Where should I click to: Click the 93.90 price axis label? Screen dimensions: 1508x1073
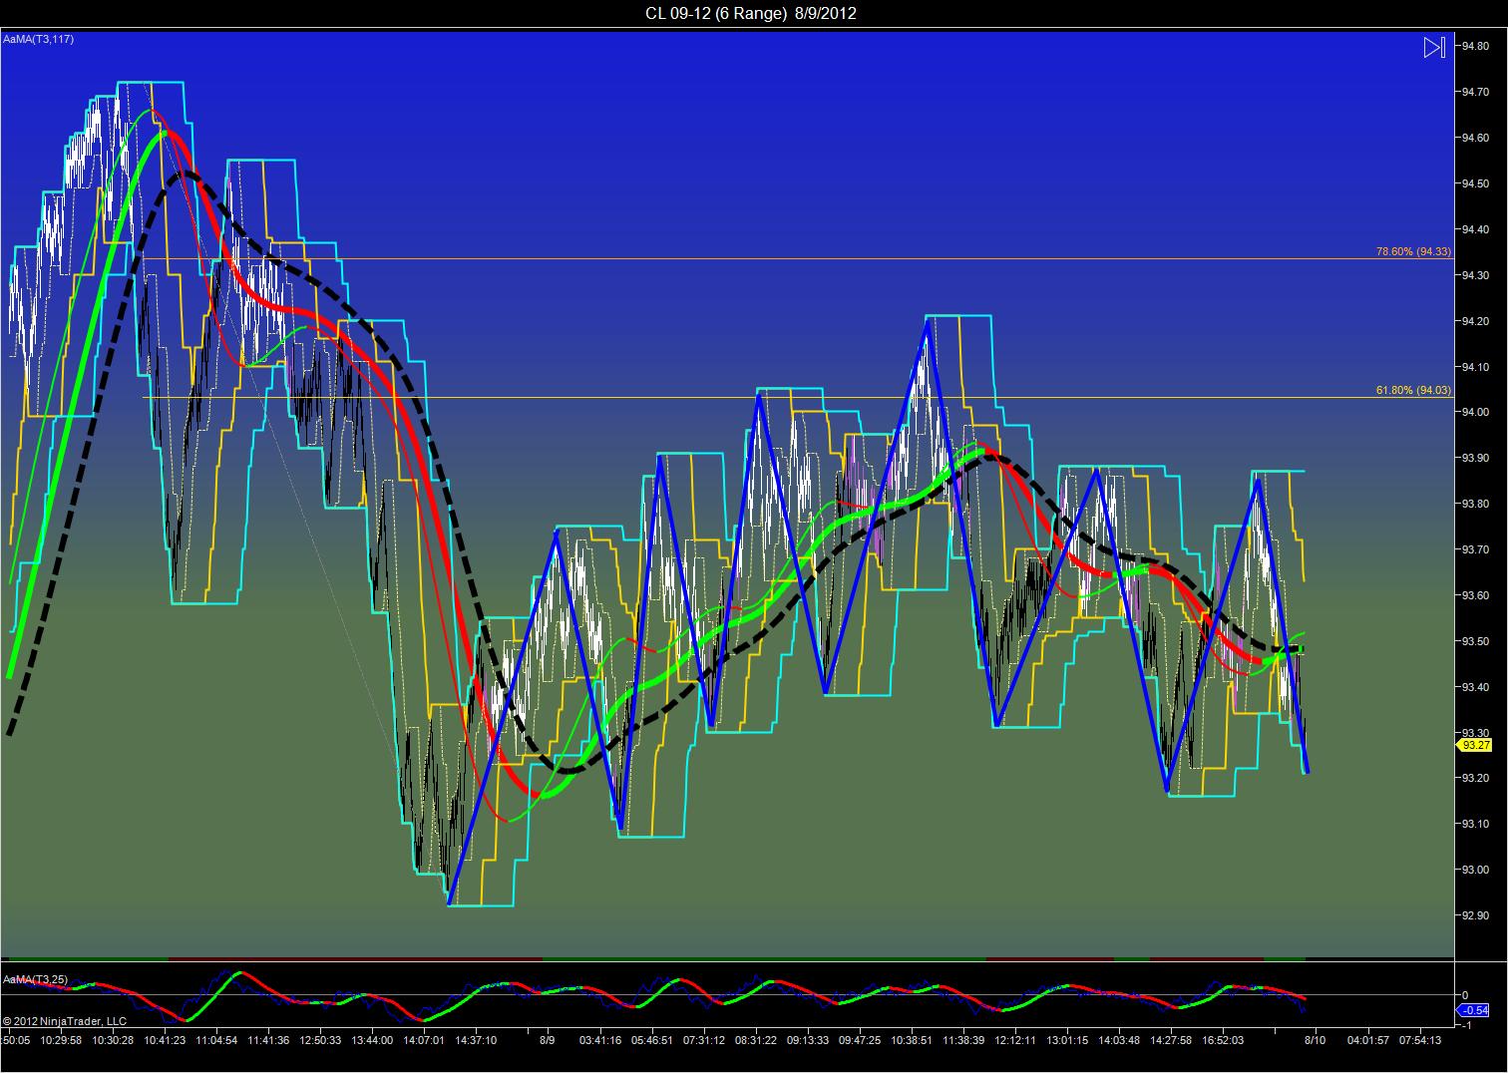tap(1476, 458)
